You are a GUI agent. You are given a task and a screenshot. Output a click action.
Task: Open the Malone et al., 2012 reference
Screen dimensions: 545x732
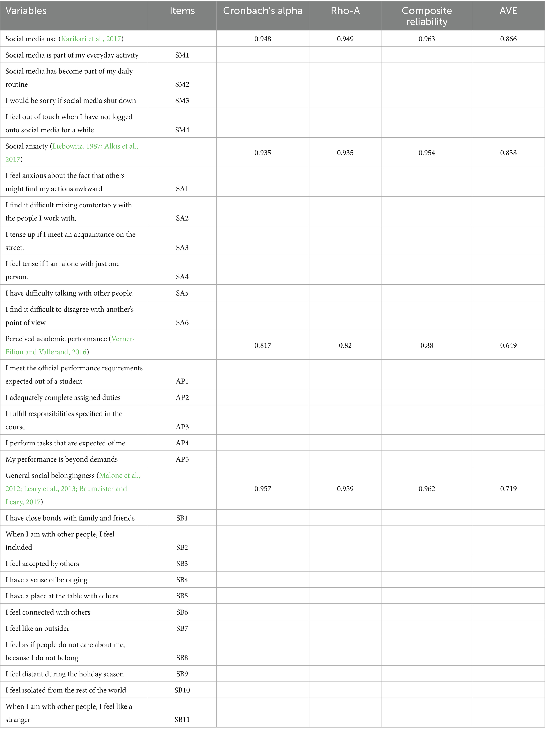(119, 476)
